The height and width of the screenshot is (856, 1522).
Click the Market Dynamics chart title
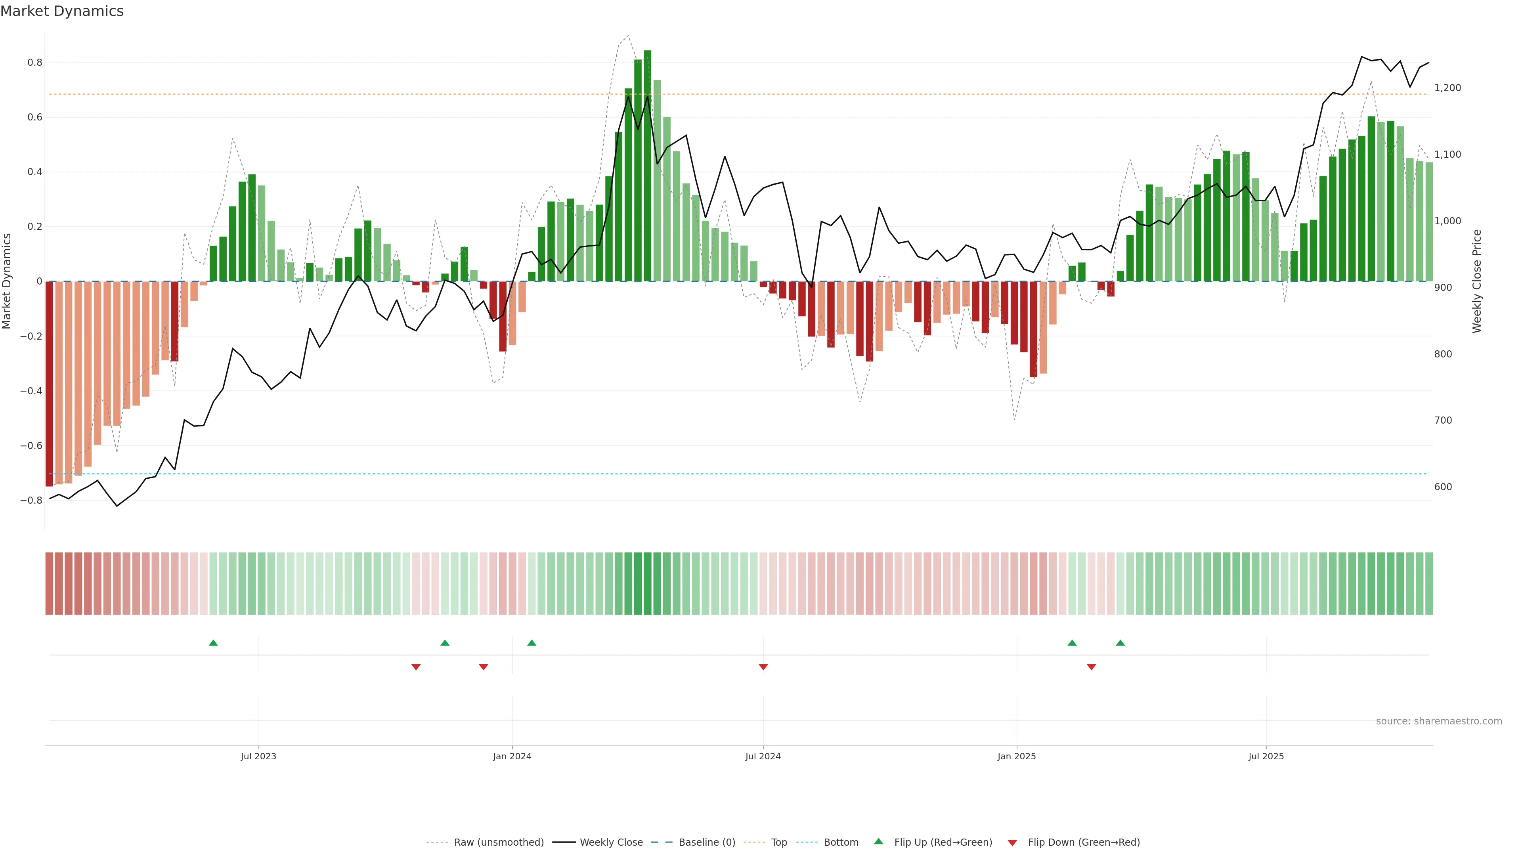pyautogui.click(x=62, y=11)
